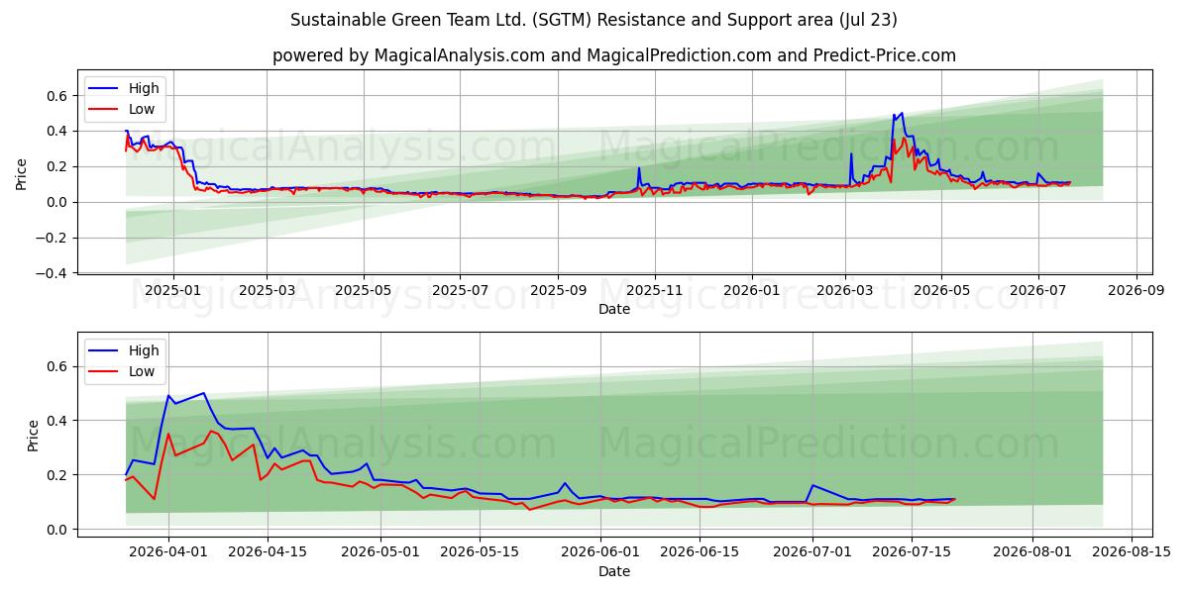
Task: Click the '2025-09' x-axis label
Action: point(557,291)
